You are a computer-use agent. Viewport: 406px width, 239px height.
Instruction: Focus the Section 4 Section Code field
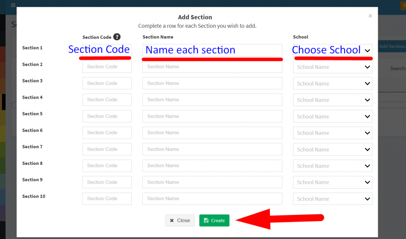click(x=107, y=100)
